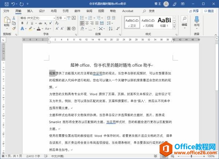This screenshot has width=219, height=159.
Task: Click the Save icon in title bar
Action: (7, 4)
